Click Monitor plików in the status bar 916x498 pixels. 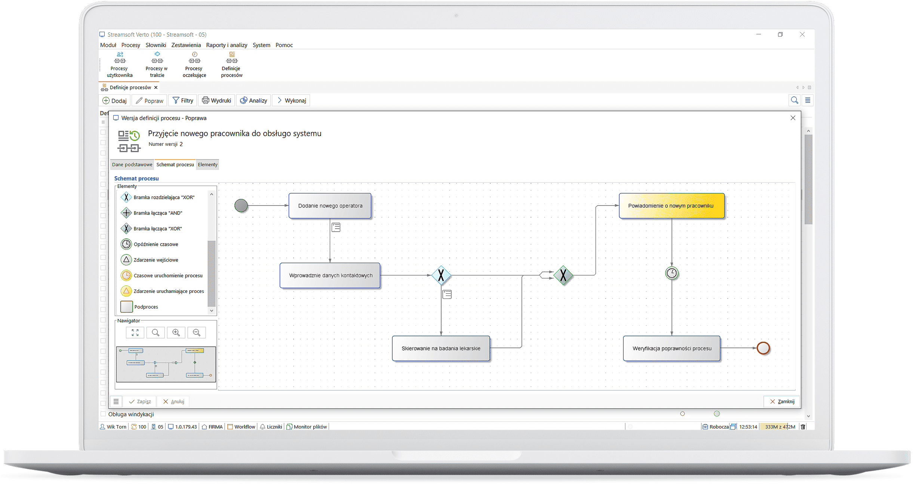click(x=307, y=427)
